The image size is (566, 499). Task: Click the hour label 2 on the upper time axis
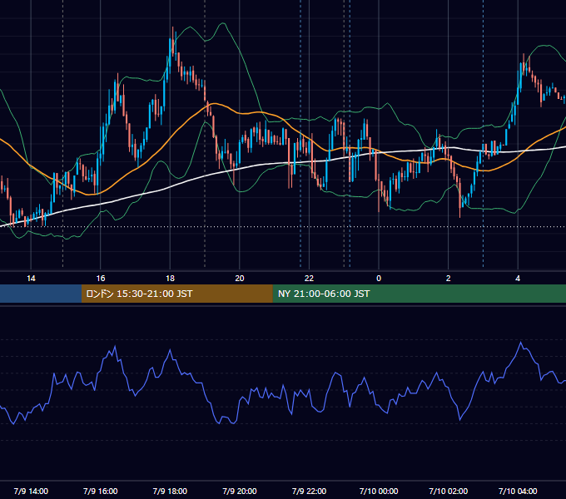click(449, 279)
